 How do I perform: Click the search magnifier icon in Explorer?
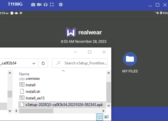tap(58, 63)
